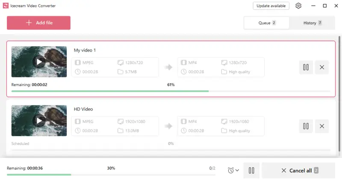Pause conversion of My video 1
This screenshot has width=342, height=183.
pyautogui.click(x=306, y=67)
